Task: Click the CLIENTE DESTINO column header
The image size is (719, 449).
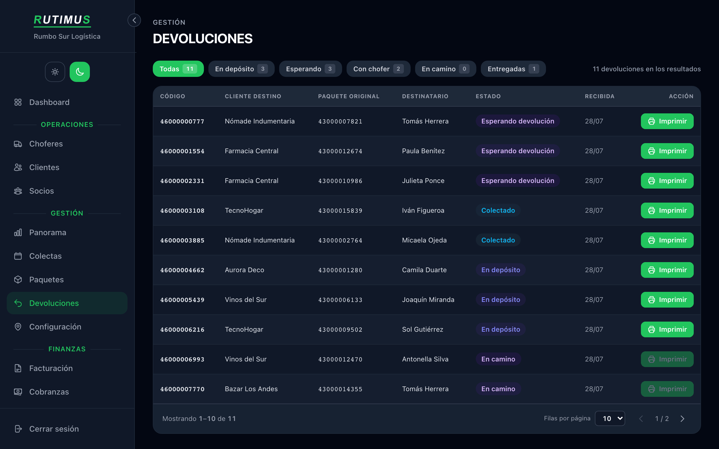Action: click(253, 96)
